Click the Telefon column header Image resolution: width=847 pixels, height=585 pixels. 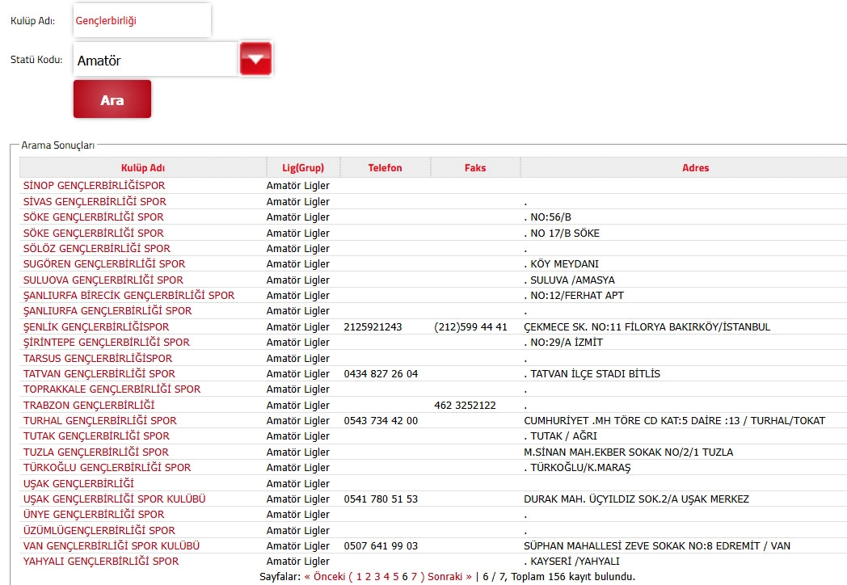(x=385, y=168)
